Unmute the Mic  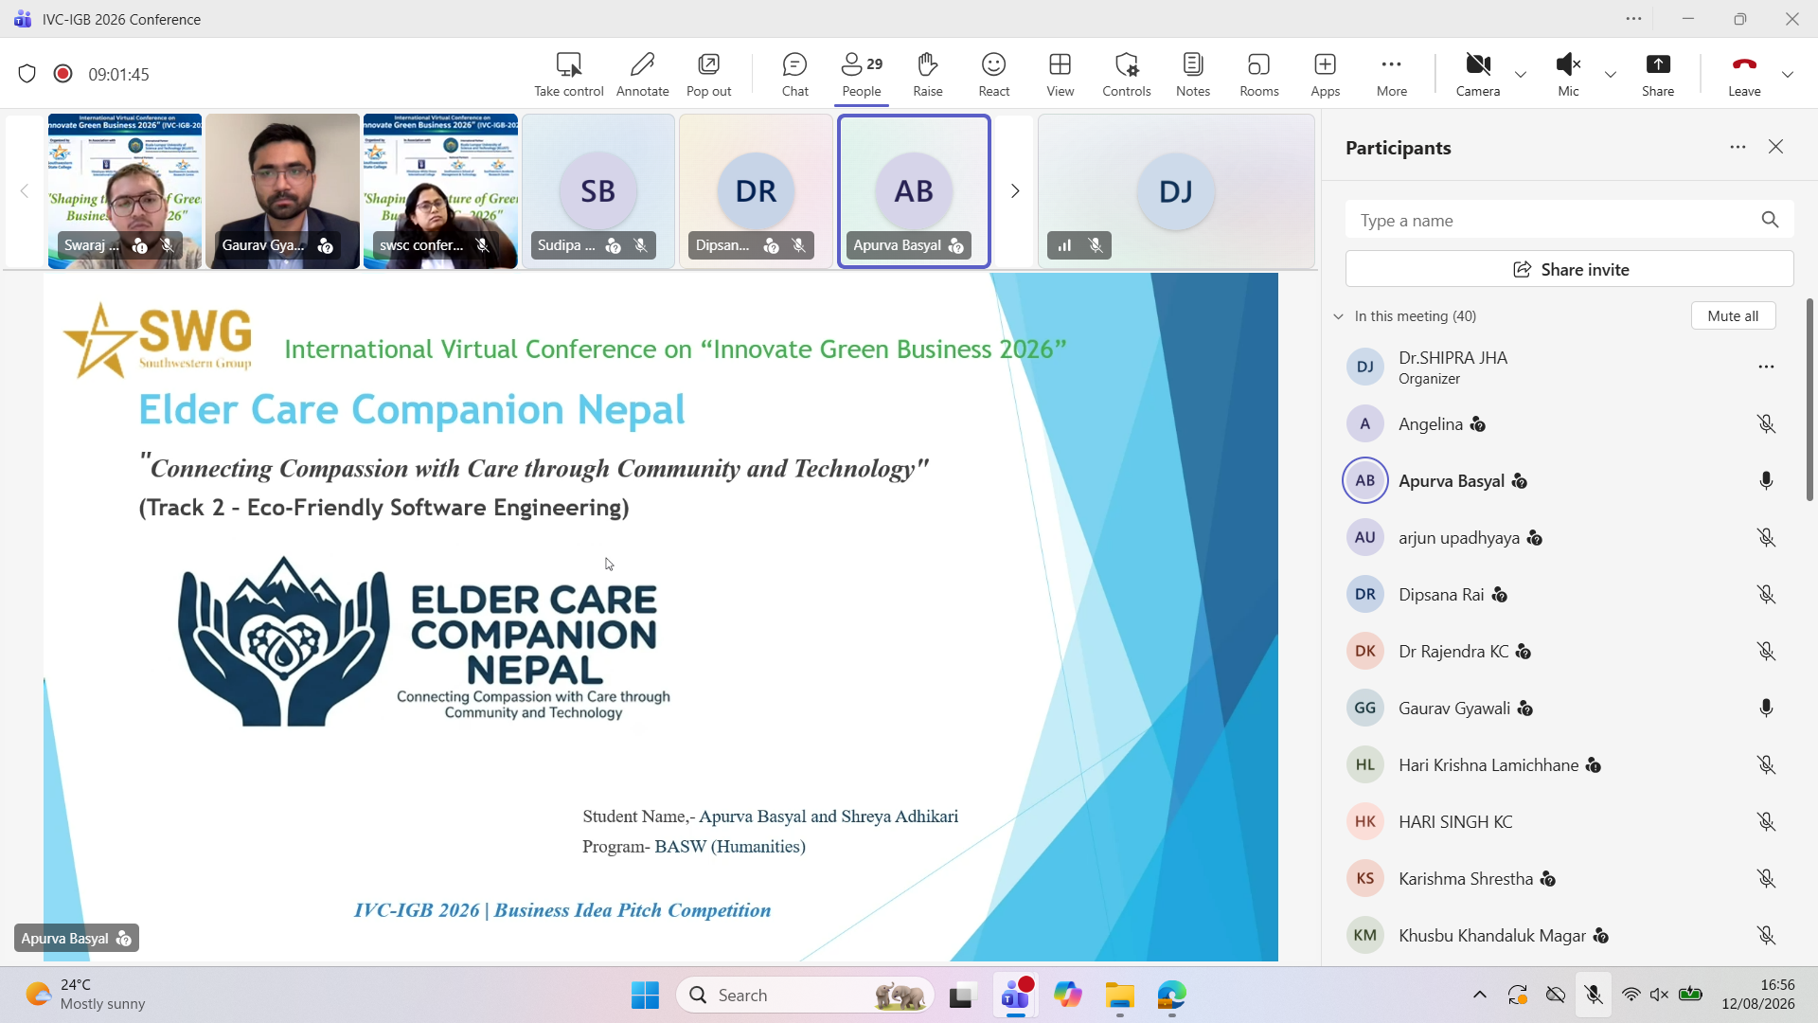click(1568, 74)
